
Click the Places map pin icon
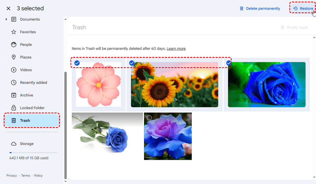click(14, 57)
